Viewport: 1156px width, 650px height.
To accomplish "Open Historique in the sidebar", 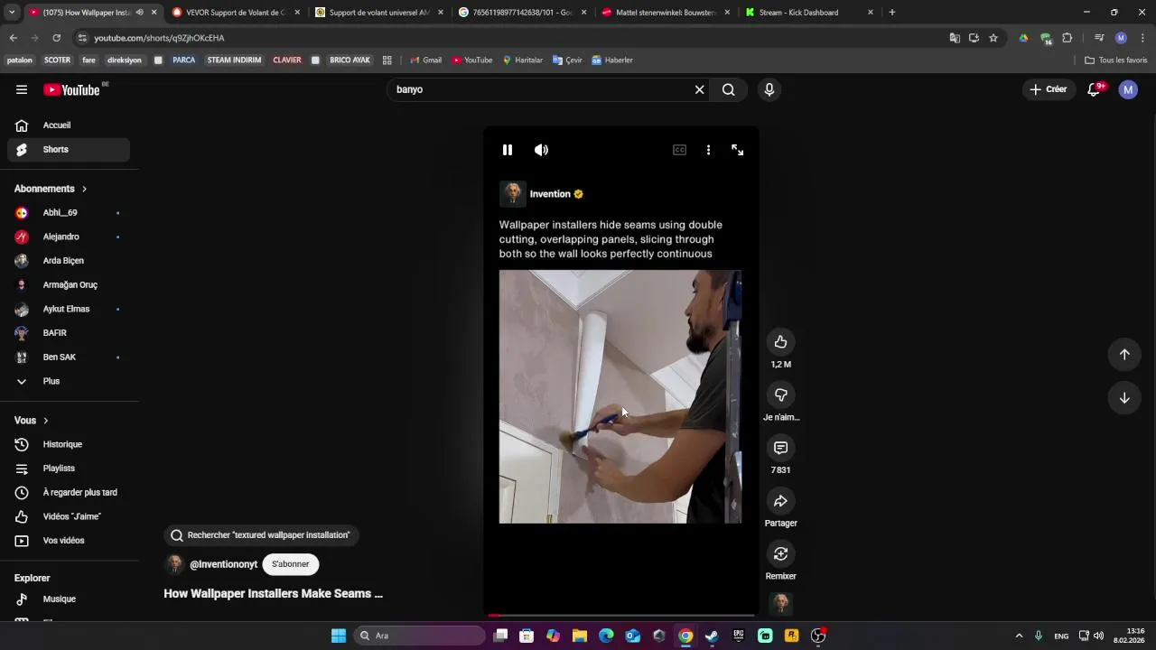I will tap(69, 444).
